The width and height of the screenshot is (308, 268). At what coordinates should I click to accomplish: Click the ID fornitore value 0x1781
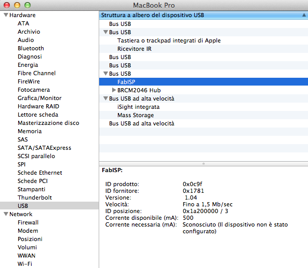click(193, 191)
